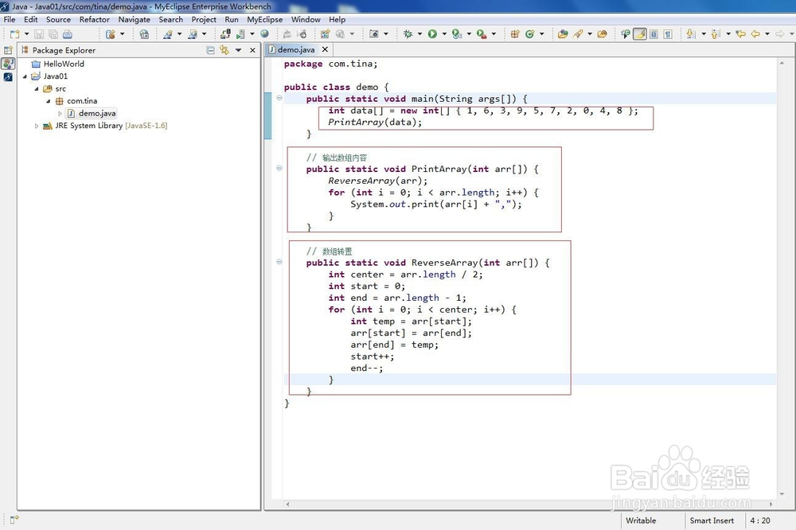Screen dimensions: 796x530
Task: Click the Link with Editor icon in Package Explorer
Action: tap(224, 50)
